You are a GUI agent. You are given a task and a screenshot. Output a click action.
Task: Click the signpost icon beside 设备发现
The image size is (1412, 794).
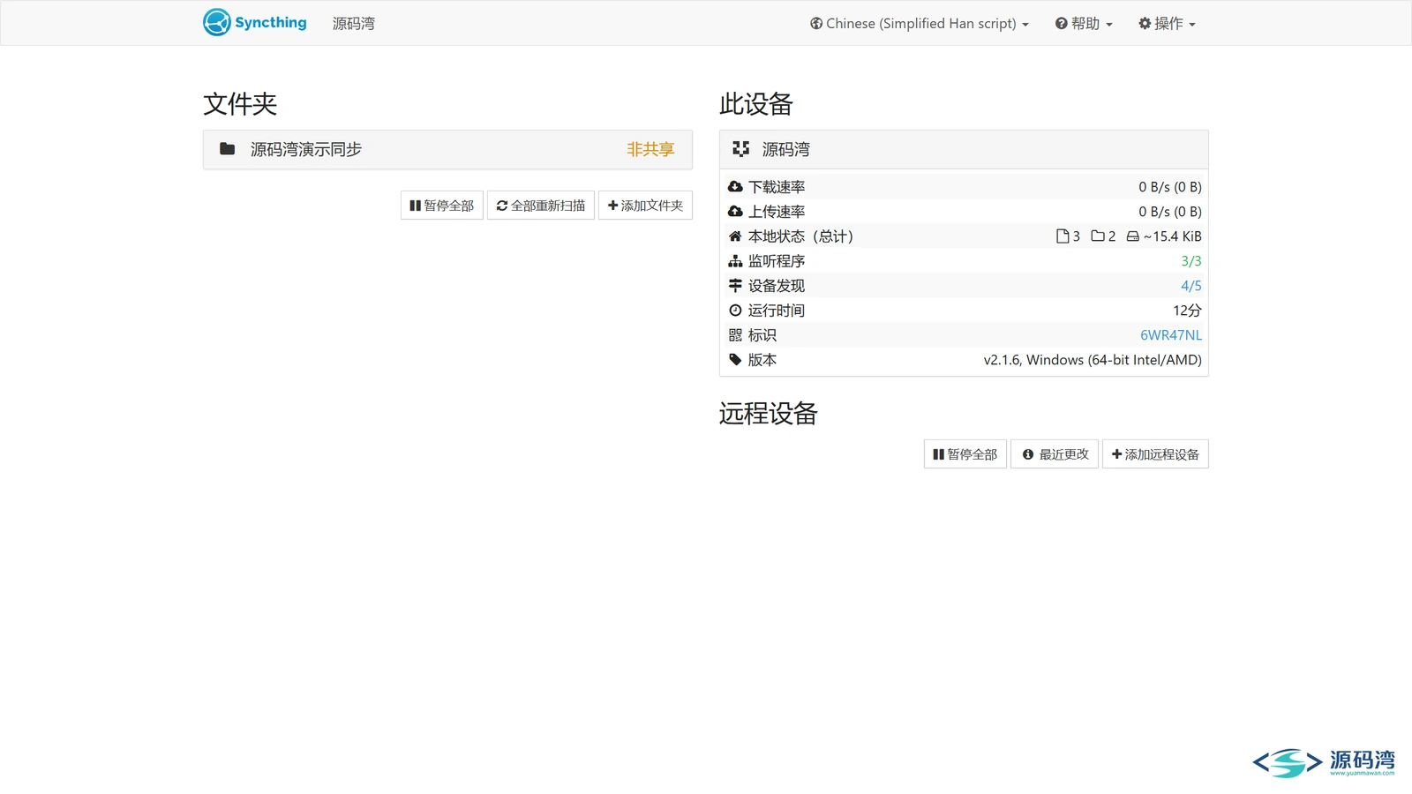[735, 286]
